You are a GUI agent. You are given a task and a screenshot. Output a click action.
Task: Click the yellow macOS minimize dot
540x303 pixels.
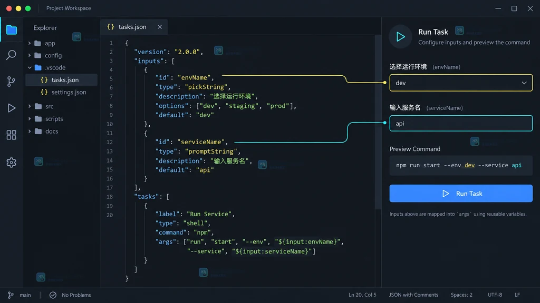tap(18, 8)
